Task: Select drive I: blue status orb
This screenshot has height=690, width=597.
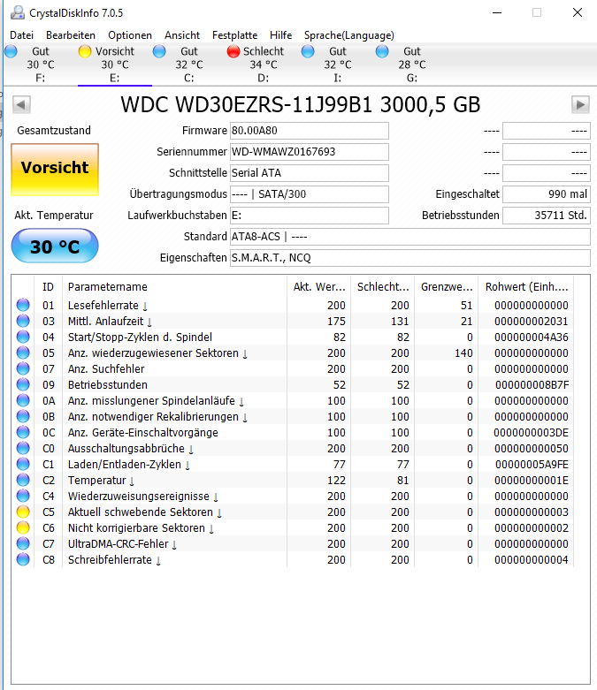Action: [x=308, y=51]
